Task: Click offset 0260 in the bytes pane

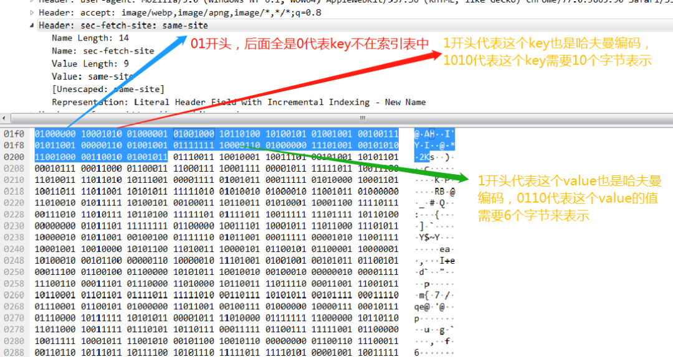Action: click(x=14, y=295)
